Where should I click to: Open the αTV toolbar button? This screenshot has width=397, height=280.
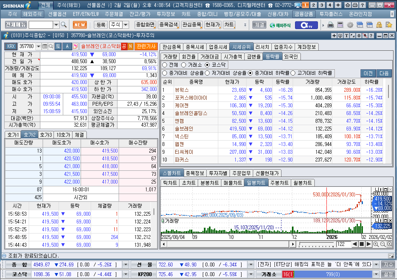click(306, 25)
